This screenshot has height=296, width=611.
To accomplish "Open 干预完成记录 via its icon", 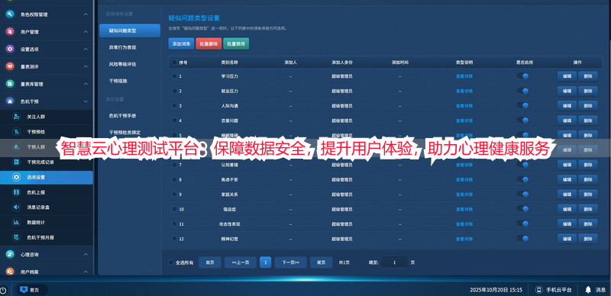I will (16, 162).
